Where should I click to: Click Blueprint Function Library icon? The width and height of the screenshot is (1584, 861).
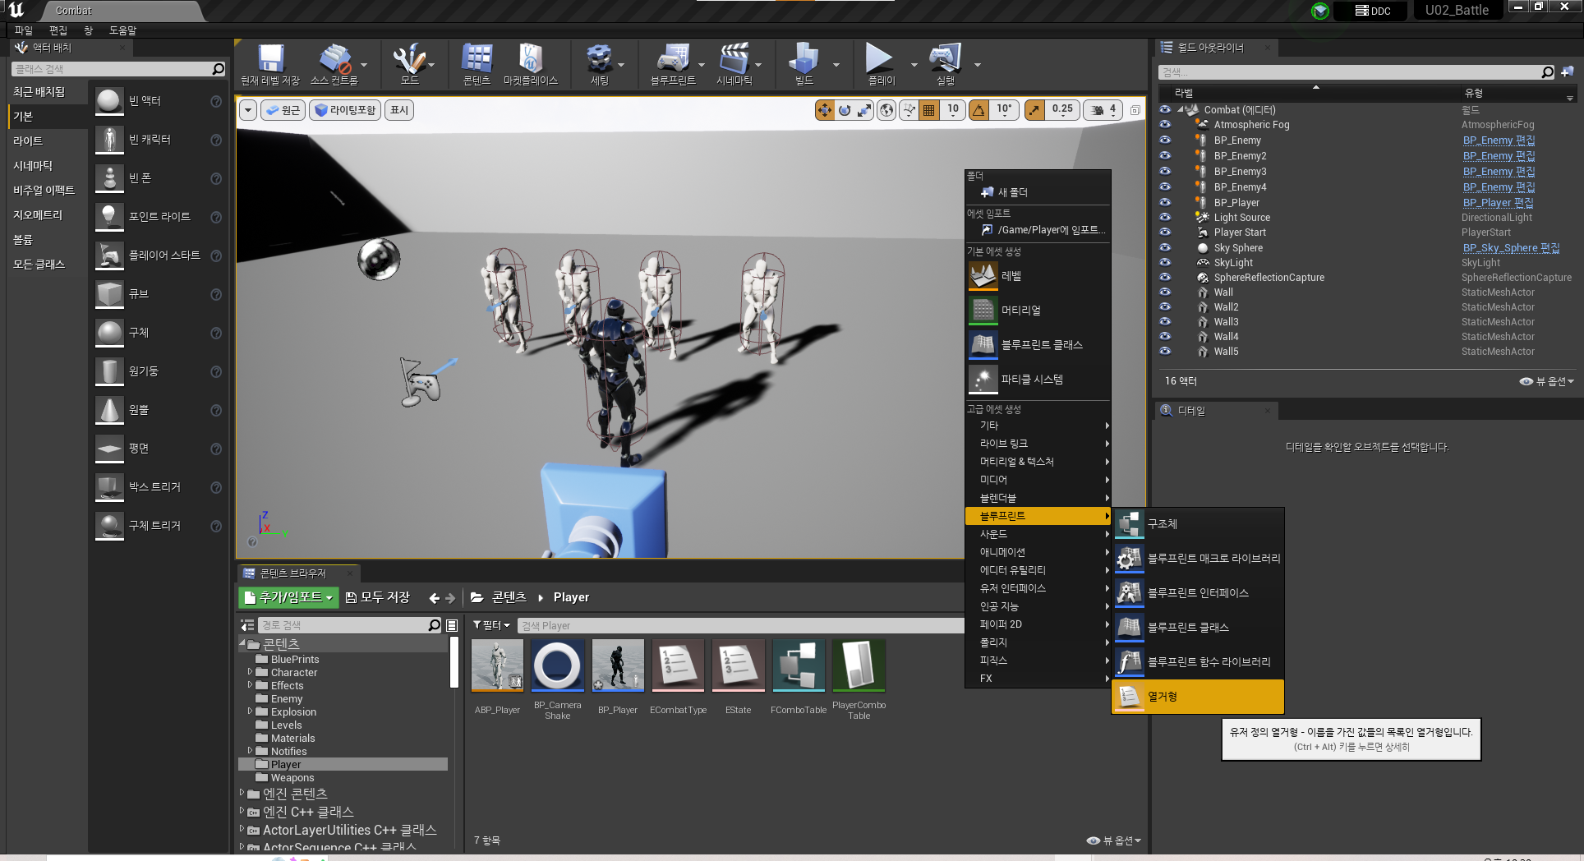[x=1130, y=662]
